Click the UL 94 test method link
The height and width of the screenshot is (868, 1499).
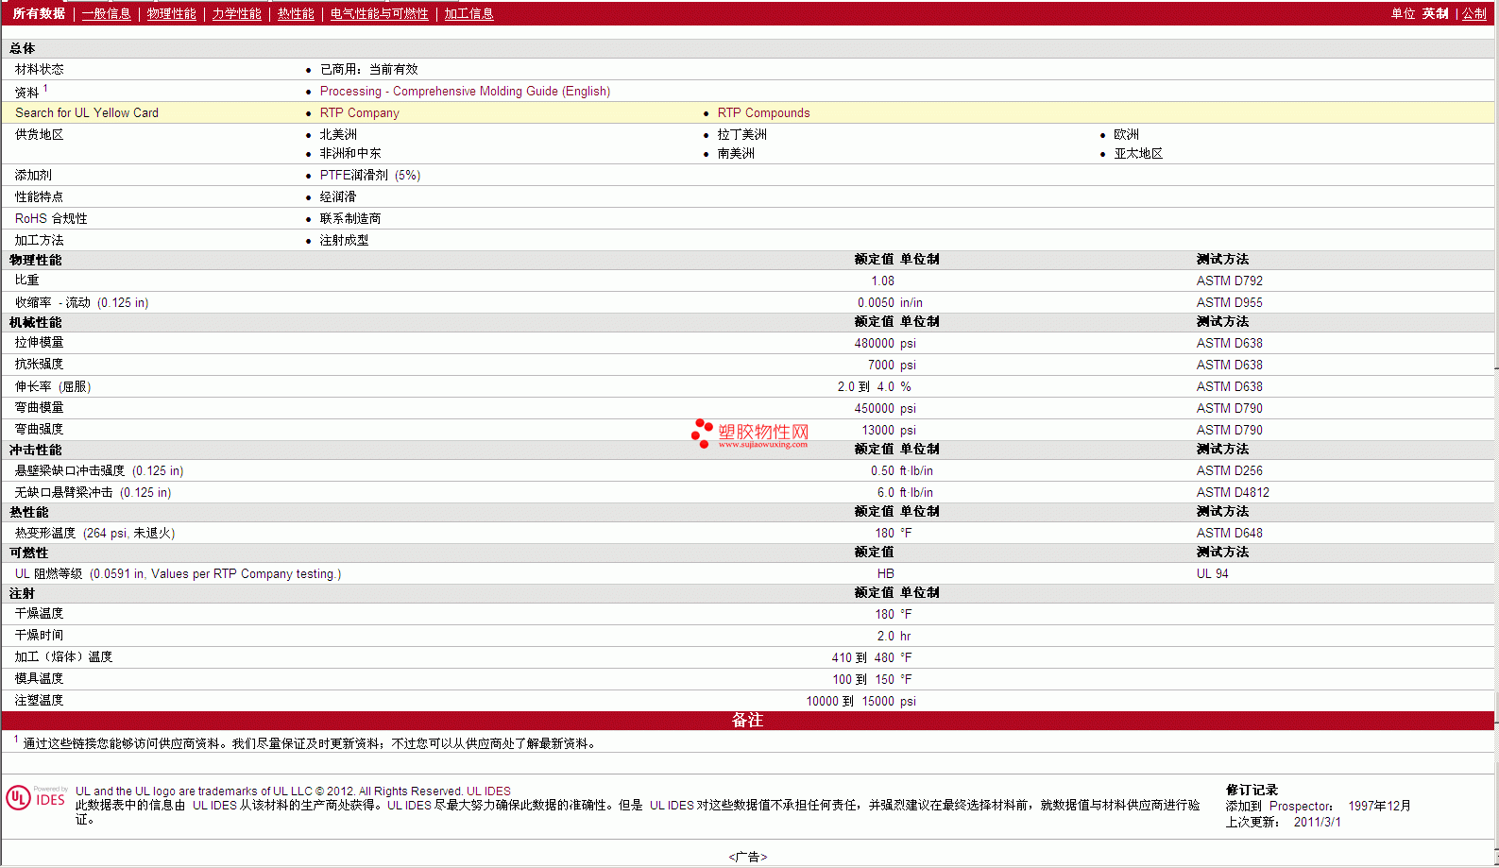point(1212,574)
